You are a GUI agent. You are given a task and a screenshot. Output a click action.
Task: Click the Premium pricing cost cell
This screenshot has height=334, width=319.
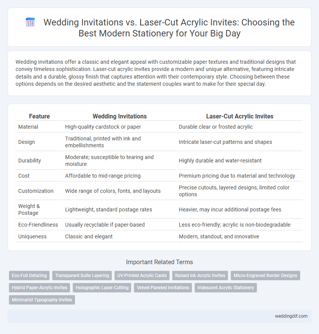click(237, 176)
